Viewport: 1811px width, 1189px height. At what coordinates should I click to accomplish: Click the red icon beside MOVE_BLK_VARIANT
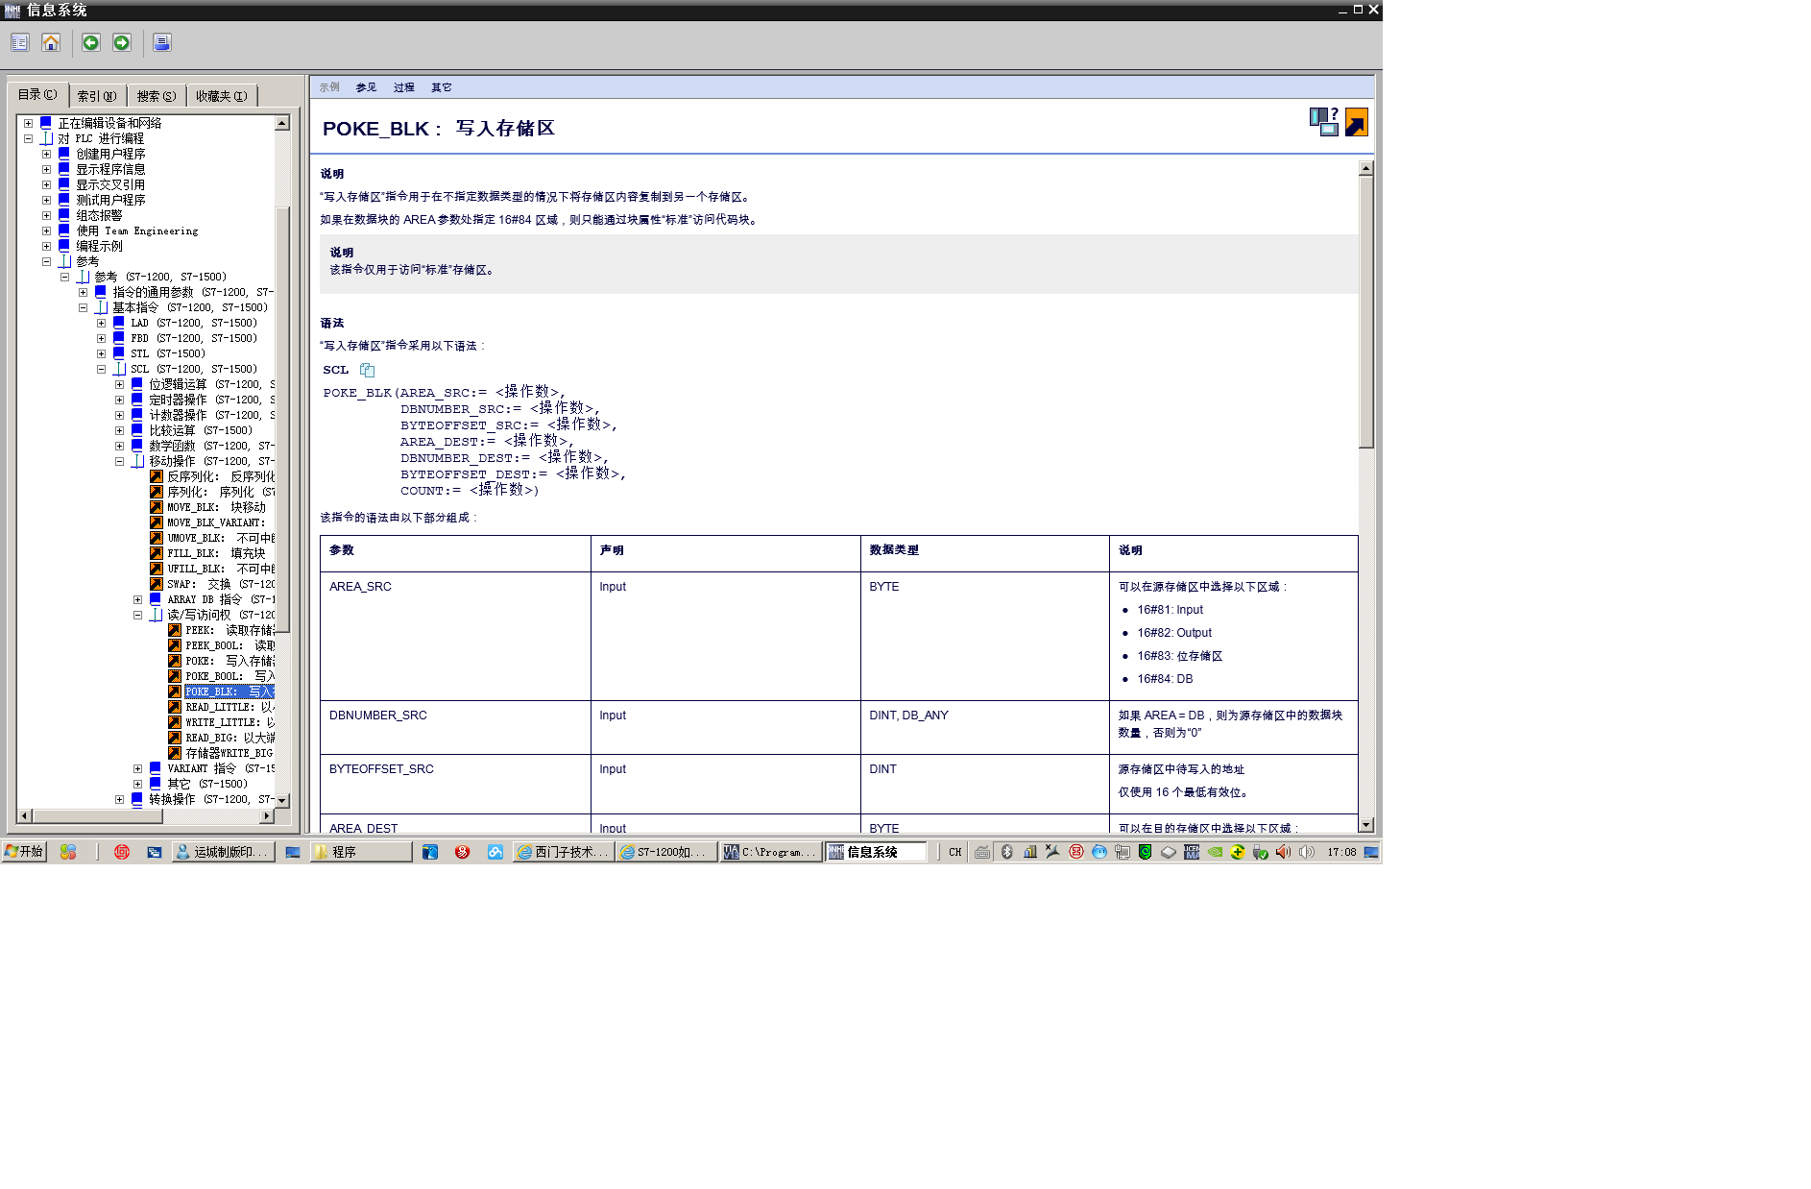click(157, 522)
